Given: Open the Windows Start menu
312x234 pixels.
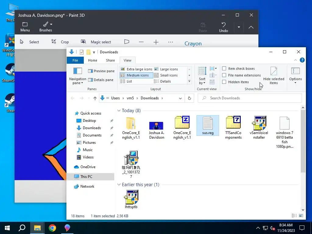Looking at the screenshot, I should (x=7, y=228).
